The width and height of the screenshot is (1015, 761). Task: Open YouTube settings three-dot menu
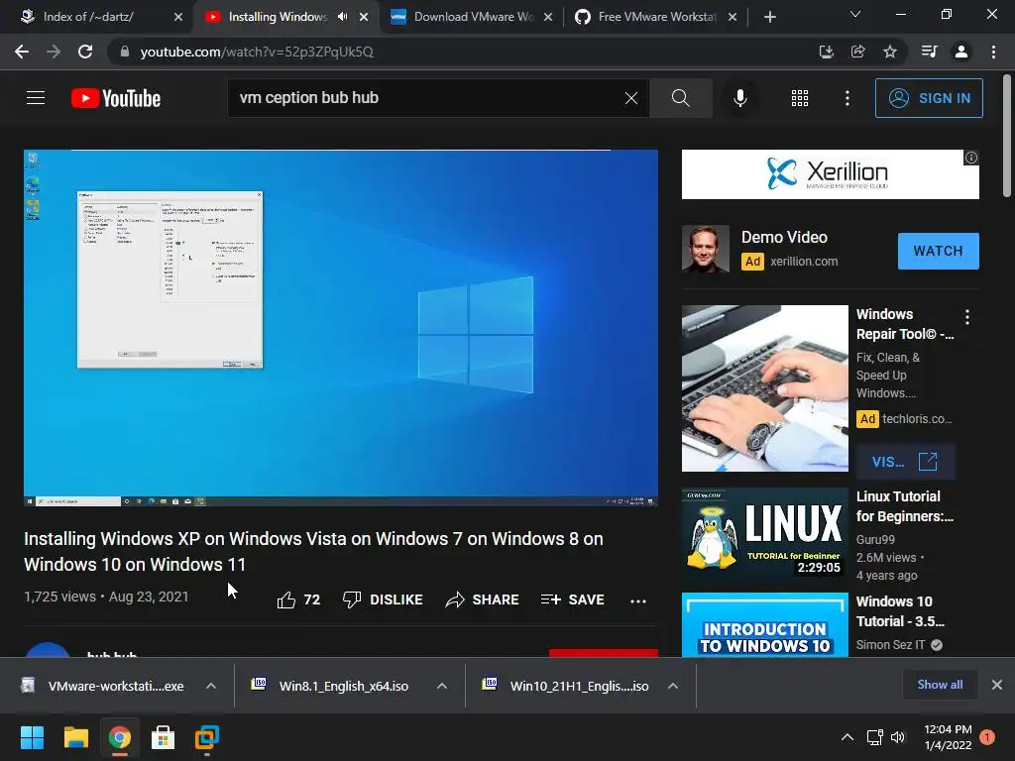coord(847,98)
